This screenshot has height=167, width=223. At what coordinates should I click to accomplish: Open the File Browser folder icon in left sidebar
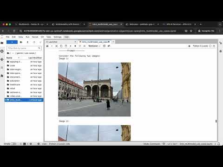2,43
